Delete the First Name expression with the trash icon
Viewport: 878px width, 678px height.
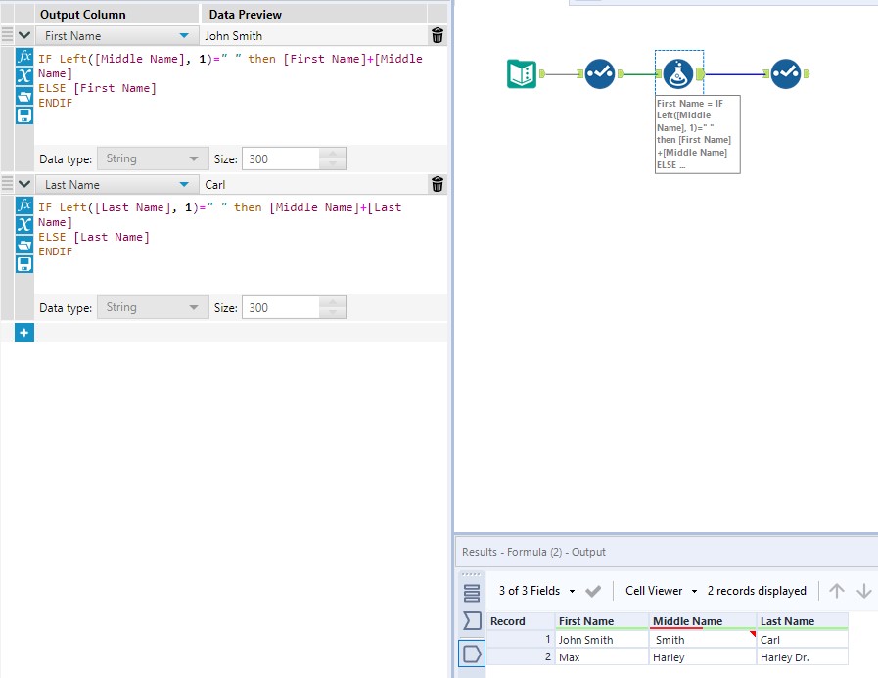[437, 34]
